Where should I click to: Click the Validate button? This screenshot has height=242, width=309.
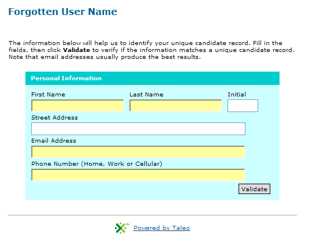pos(254,189)
